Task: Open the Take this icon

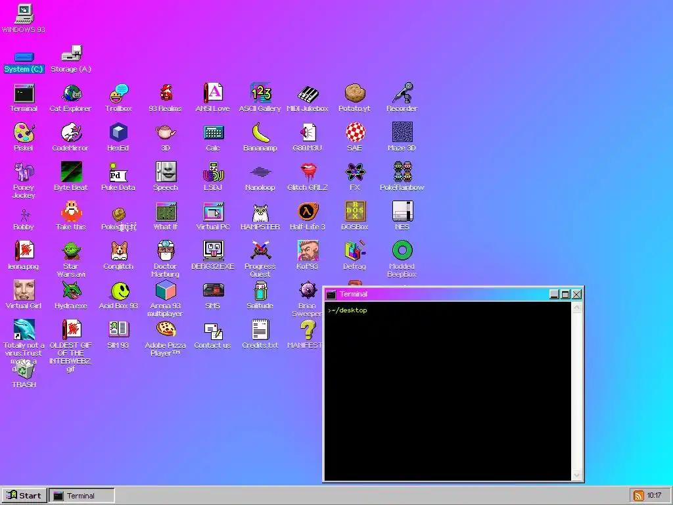Action: (x=71, y=212)
